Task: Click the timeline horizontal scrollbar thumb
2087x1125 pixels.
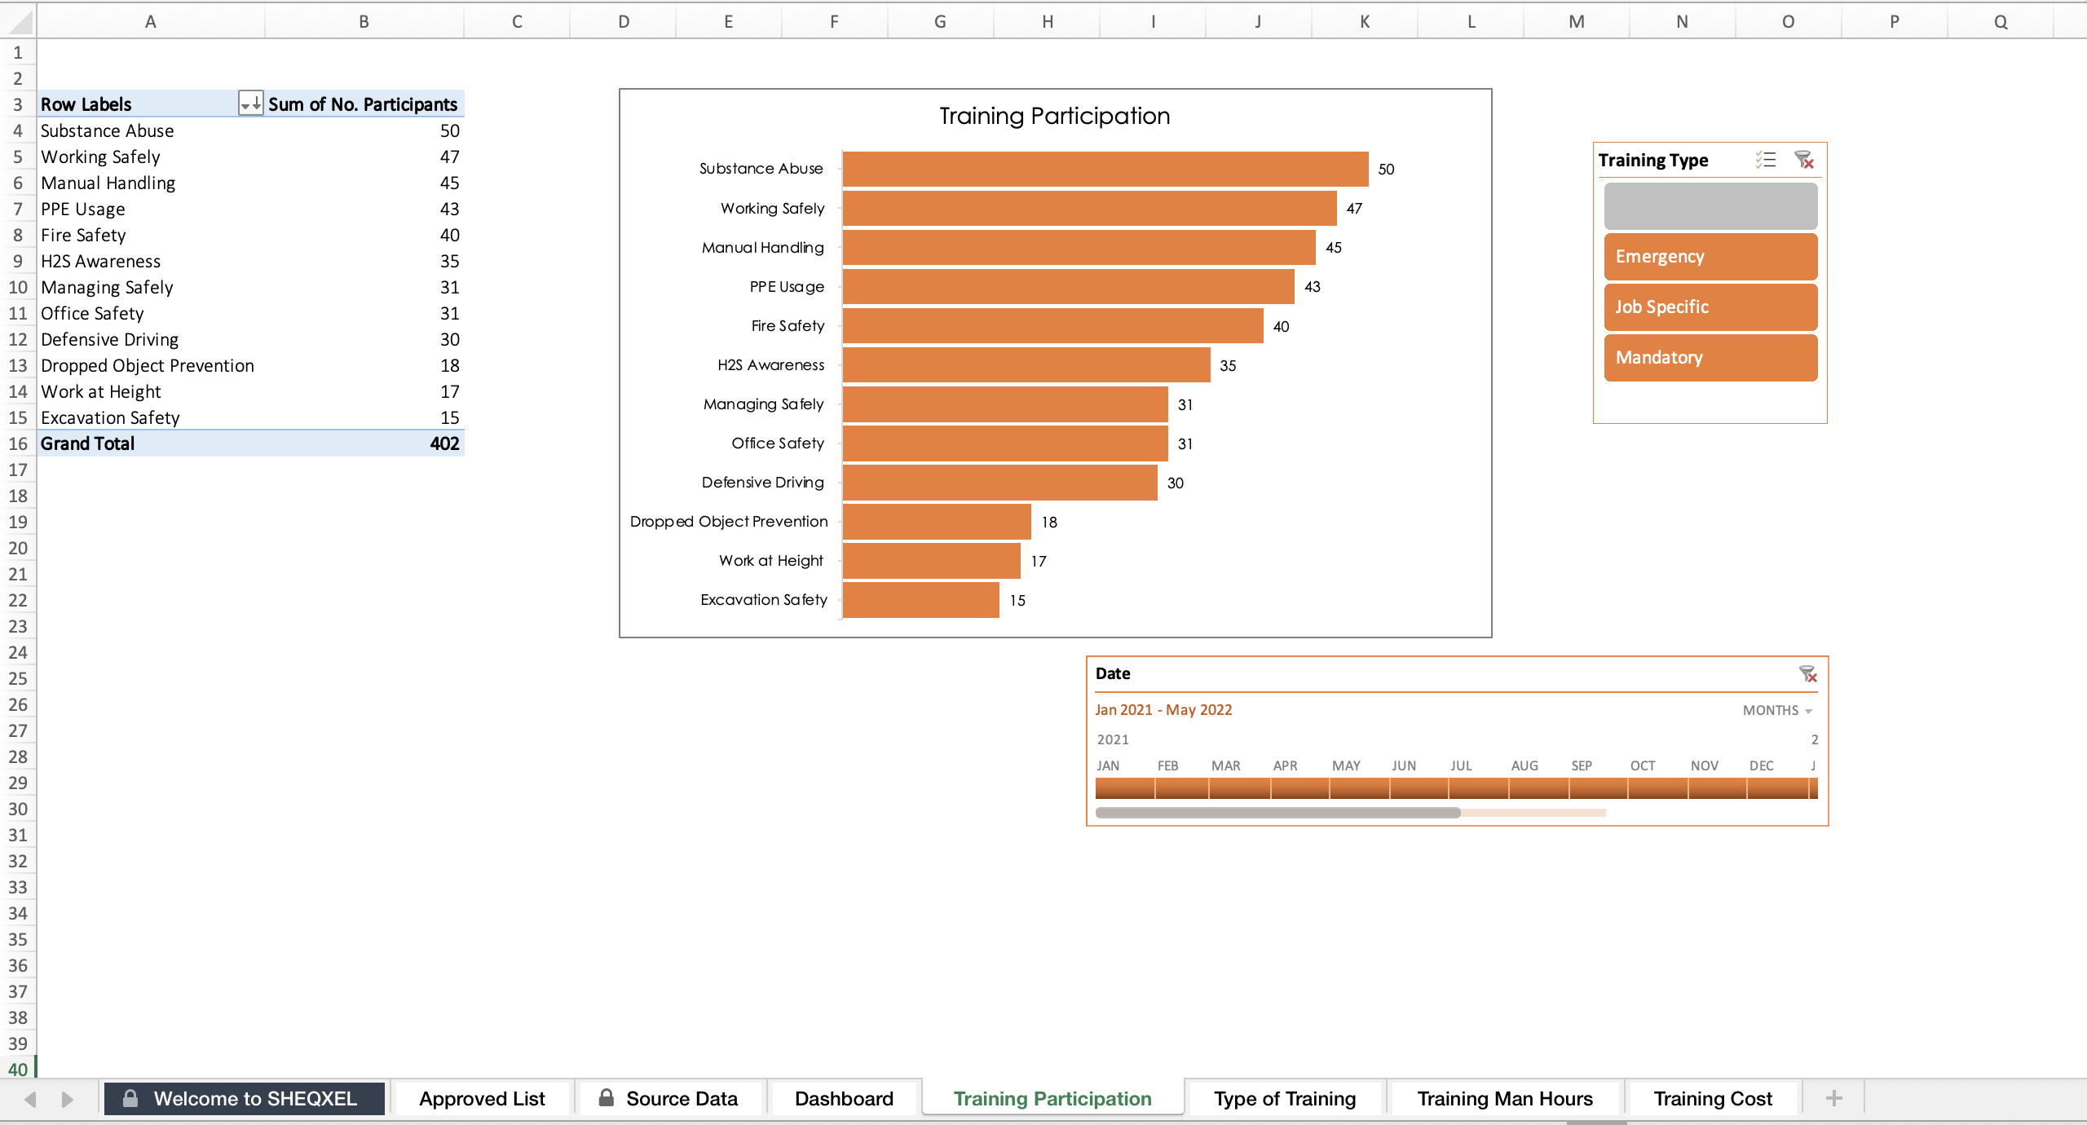Action: (x=1277, y=813)
